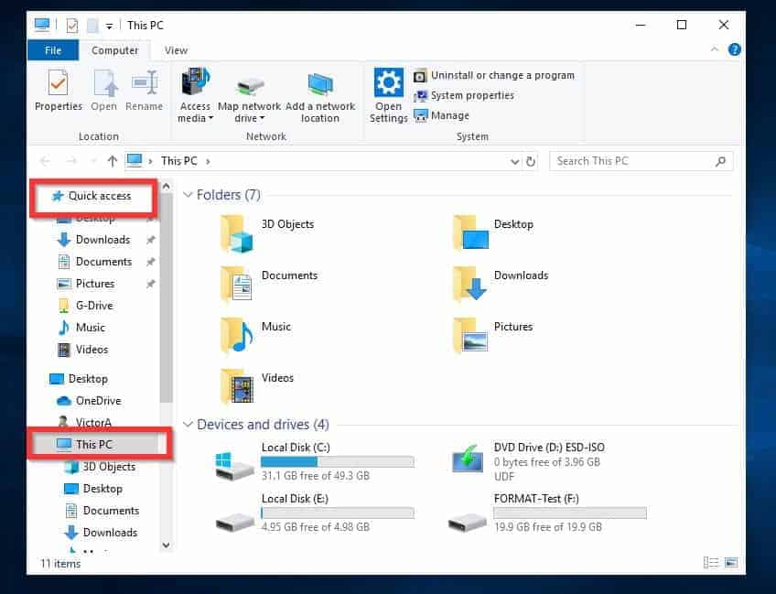
Task: Open the Customize Quick Access Toolbar dropdown
Action: click(110, 26)
